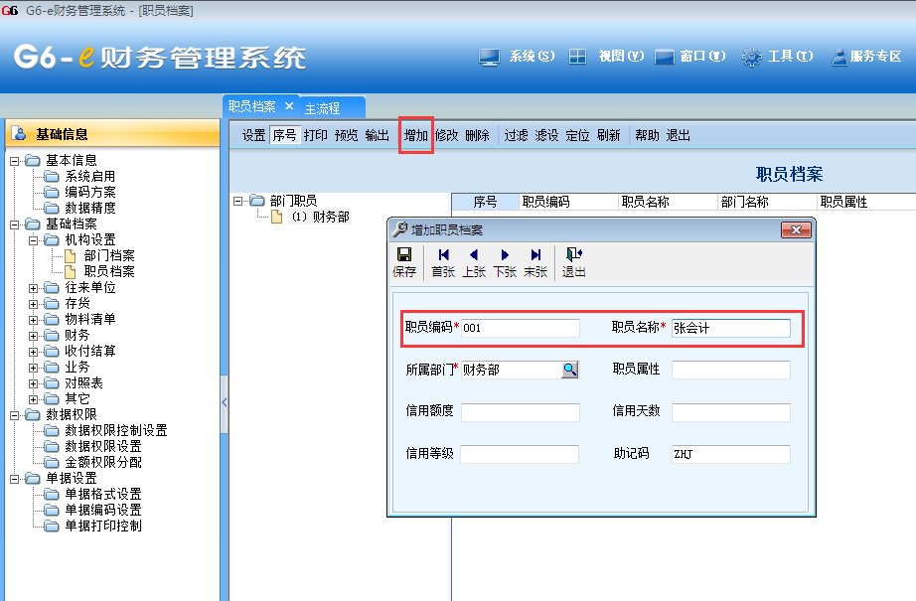Open the Tools (工具) menu icon
The height and width of the screenshot is (601, 916).
[x=752, y=57]
